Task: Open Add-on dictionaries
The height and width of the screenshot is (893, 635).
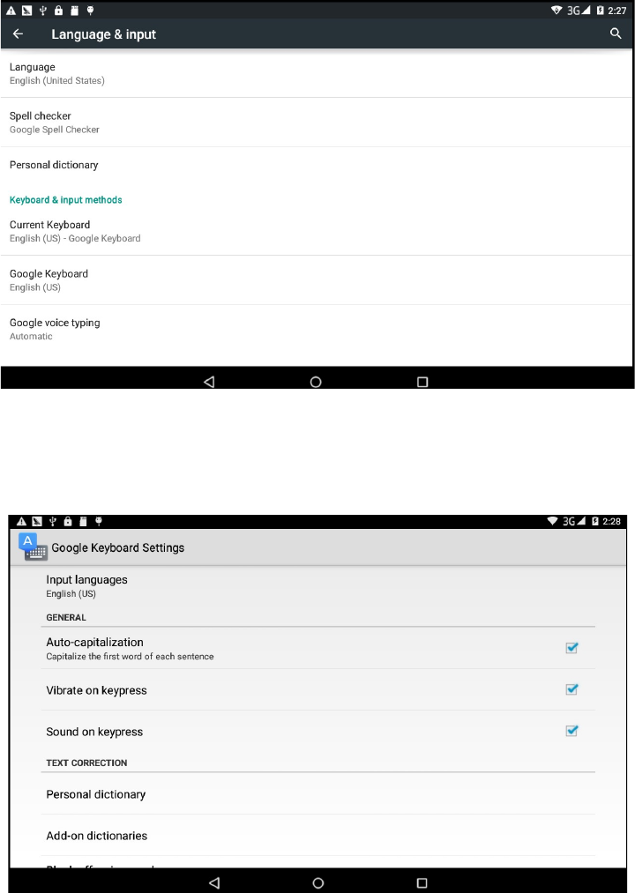Action: 318,836
